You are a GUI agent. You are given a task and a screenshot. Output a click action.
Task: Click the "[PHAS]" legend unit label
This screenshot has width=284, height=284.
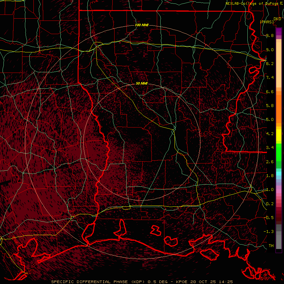[x=267, y=22]
